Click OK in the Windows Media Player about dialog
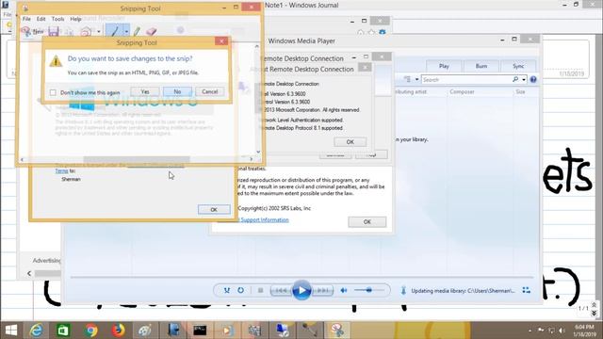 click(x=367, y=222)
